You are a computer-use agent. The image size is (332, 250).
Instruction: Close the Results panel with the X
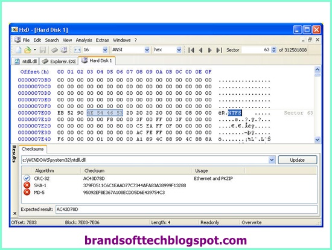pyautogui.click(x=14, y=213)
